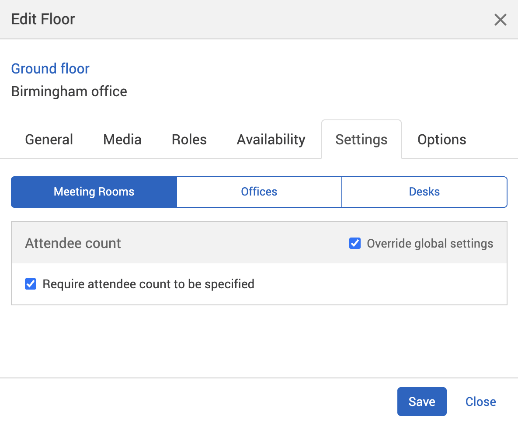Save the floor settings
518x423 pixels.
(x=421, y=401)
